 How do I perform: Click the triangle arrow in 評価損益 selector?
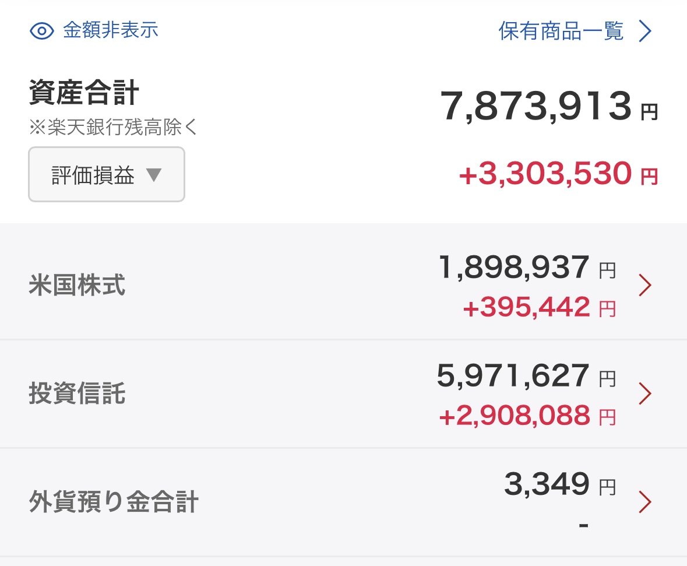coord(154,175)
